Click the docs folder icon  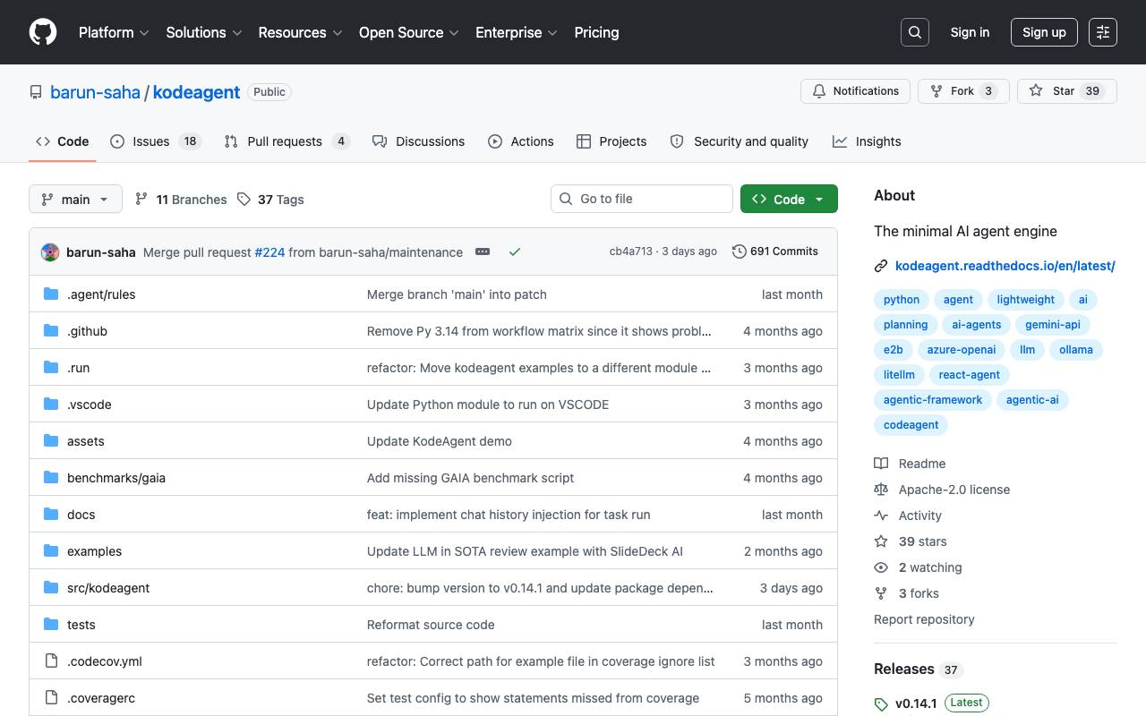point(51,515)
